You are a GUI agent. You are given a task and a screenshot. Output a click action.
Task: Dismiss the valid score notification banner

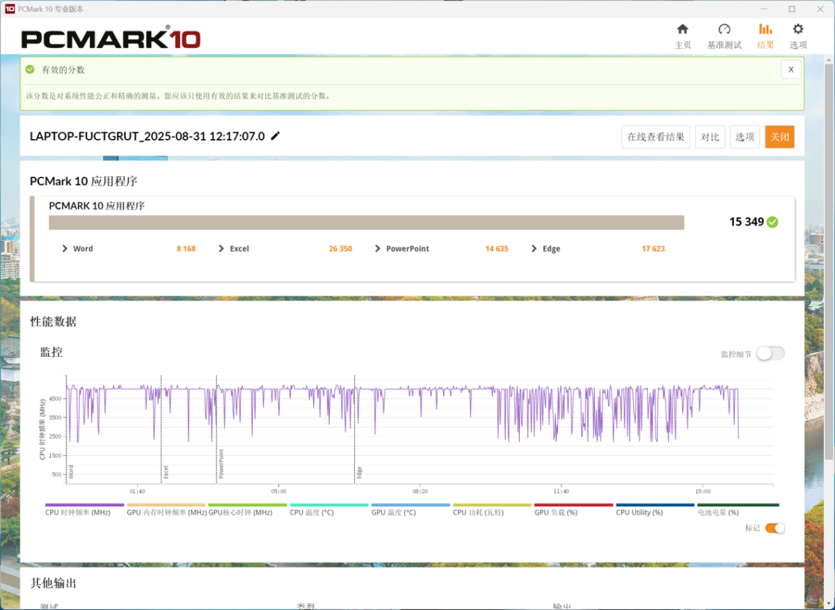pyautogui.click(x=790, y=70)
